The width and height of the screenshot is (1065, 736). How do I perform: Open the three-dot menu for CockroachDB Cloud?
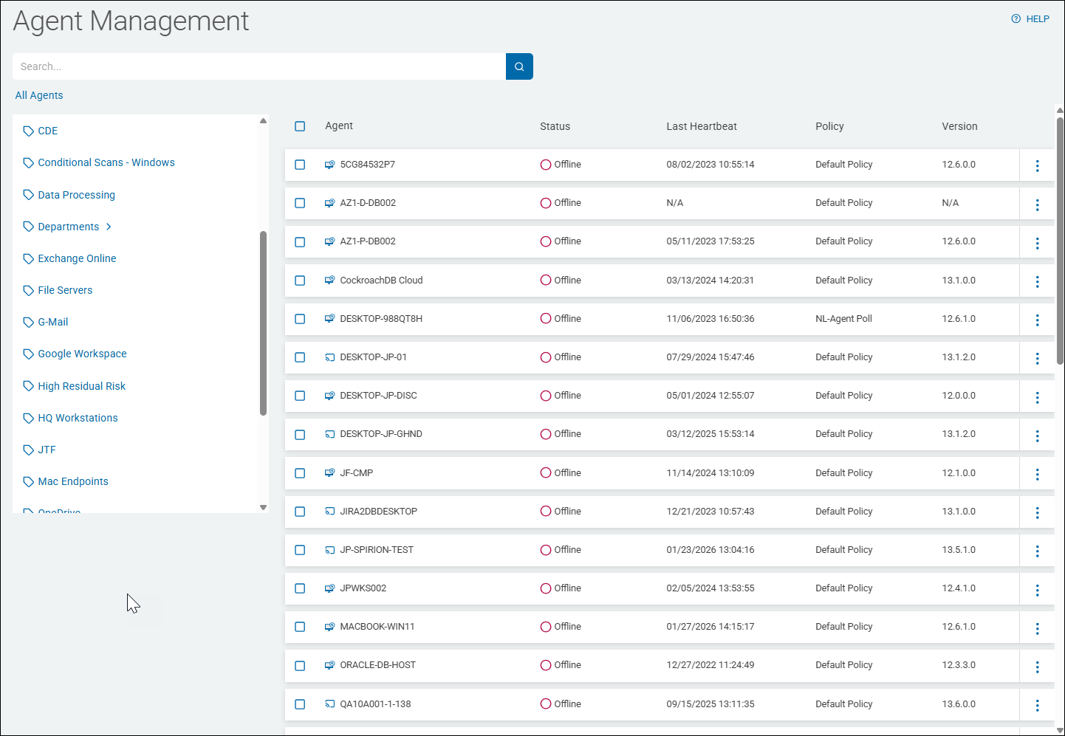[1037, 281]
